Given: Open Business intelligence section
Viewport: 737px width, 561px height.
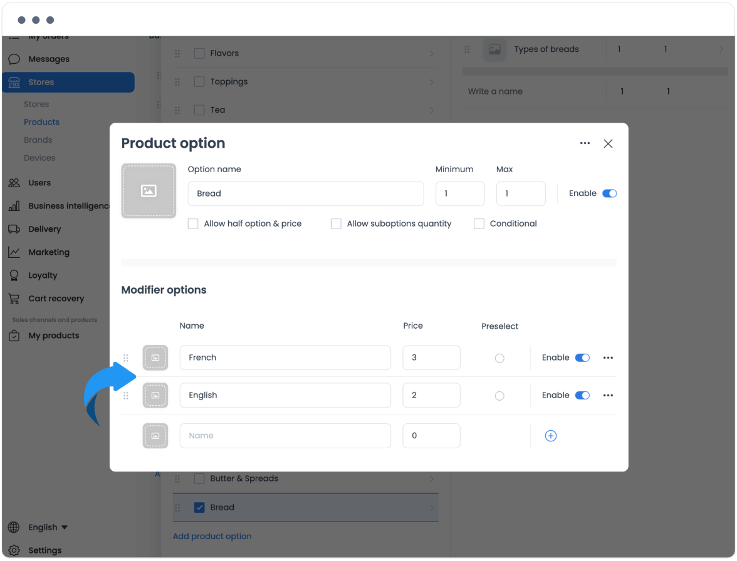Looking at the screenshot, I should [69, 205].
